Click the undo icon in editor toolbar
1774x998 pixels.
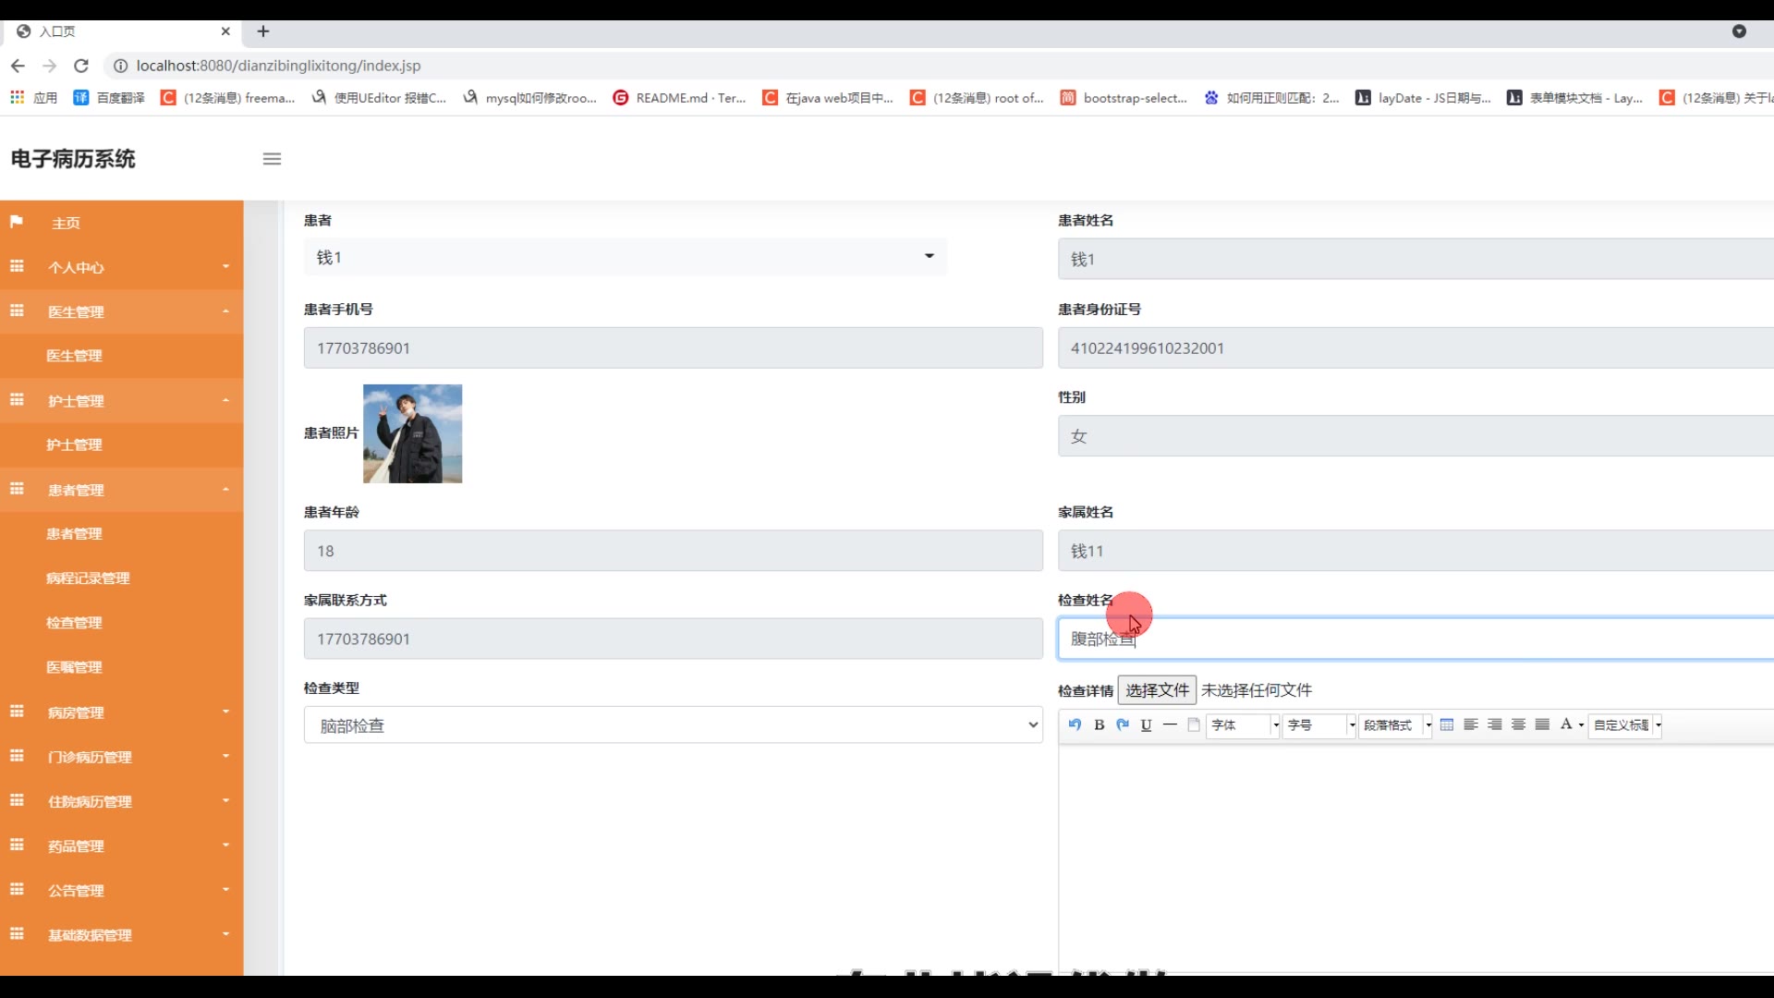pyautogui.click(x=1075, y=725)
